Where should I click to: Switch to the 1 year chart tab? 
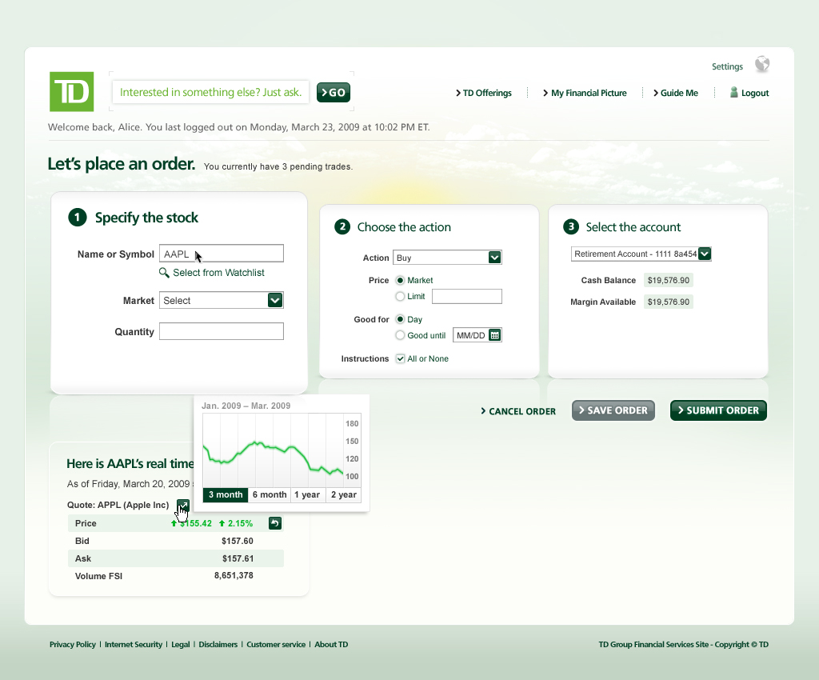pos(307,494)
